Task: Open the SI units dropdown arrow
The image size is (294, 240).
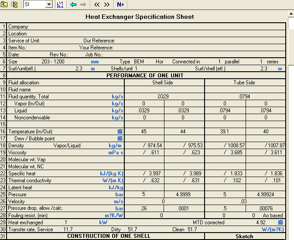Action: tap(49, 4)
